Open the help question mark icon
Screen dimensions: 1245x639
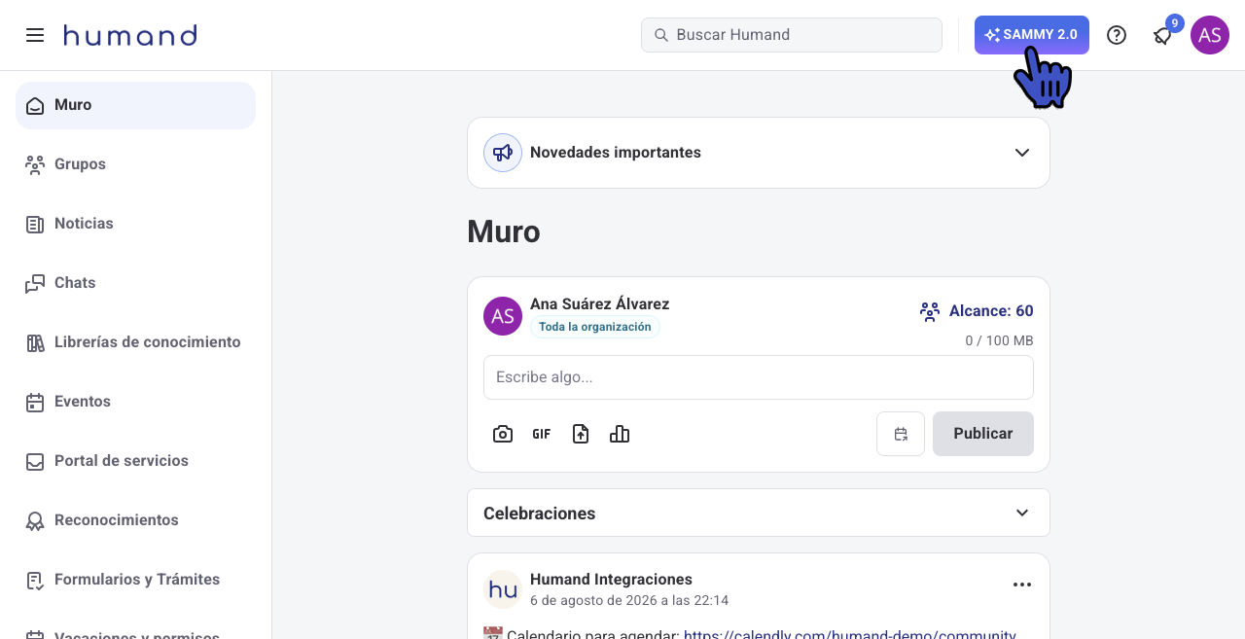1117,35
